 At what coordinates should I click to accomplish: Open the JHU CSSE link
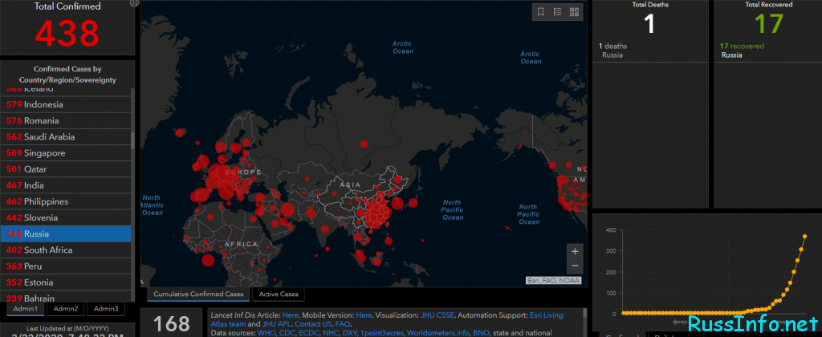pyautogui.click(x=436, y=315)
